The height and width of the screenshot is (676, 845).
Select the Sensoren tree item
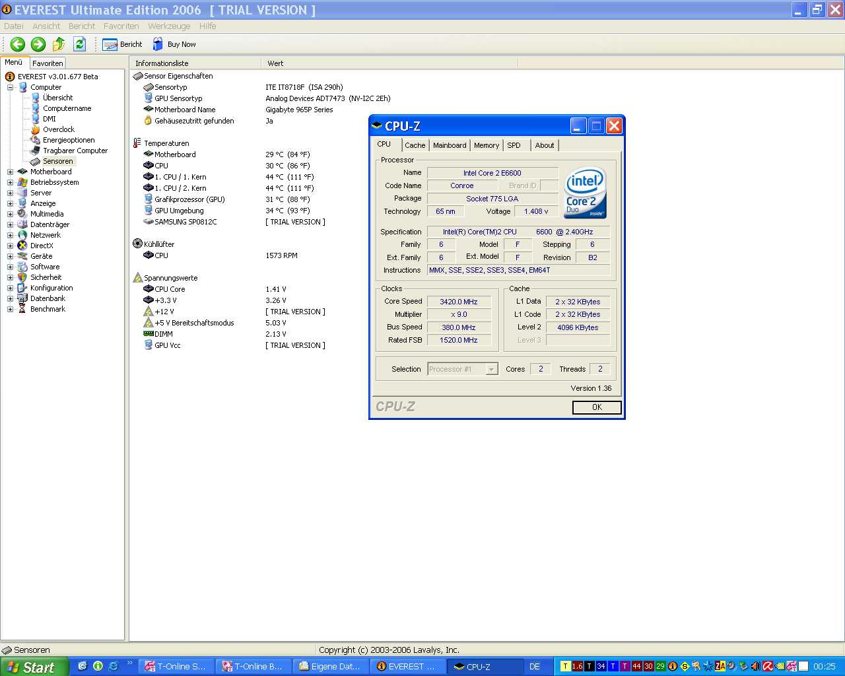coord(57,161)
